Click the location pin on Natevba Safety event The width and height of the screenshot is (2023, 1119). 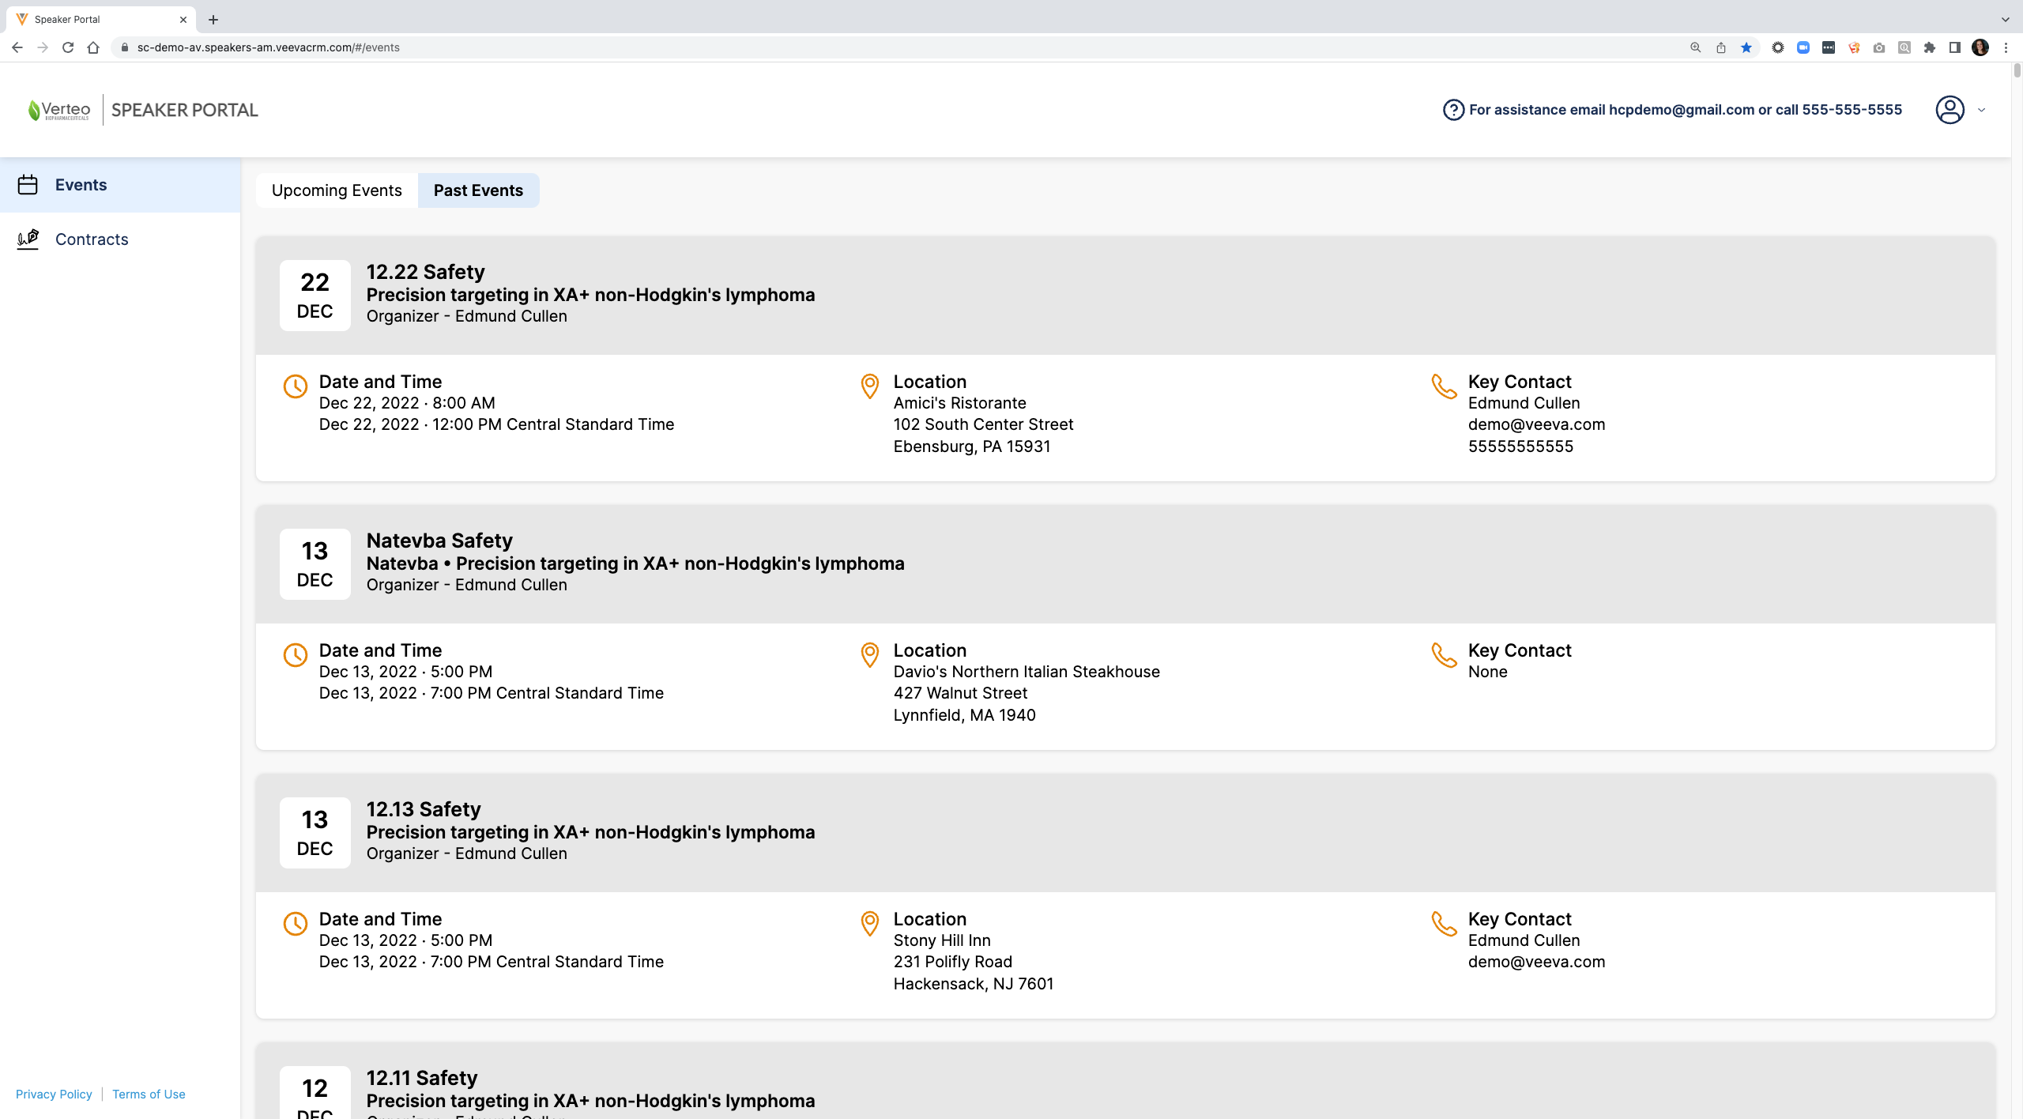click(x=869, y=655)
